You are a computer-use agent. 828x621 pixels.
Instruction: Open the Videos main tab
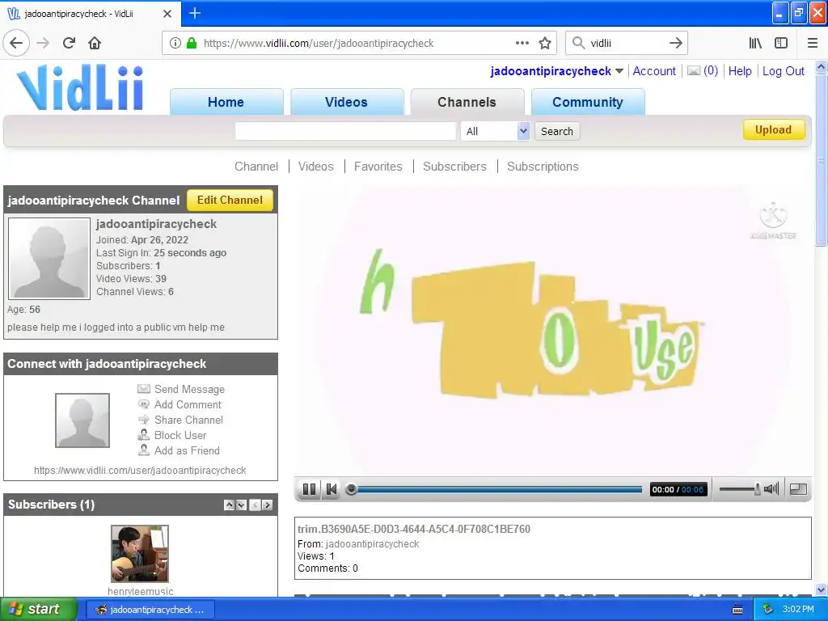point(346,102)
